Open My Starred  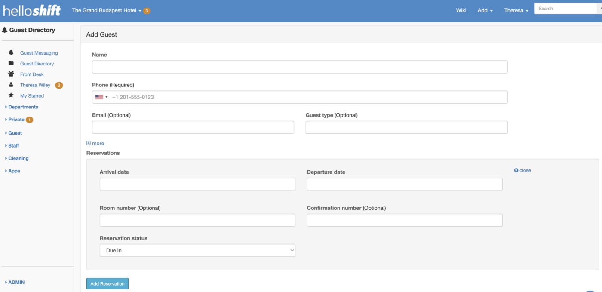tap(32, 96)
